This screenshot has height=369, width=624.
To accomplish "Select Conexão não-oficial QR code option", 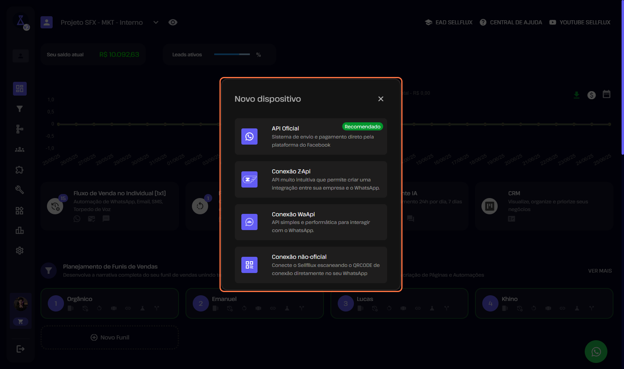I will 311,265.
